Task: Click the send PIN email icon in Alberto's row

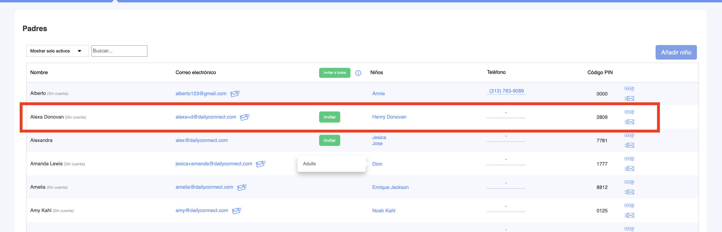Action: pos(629,98)
